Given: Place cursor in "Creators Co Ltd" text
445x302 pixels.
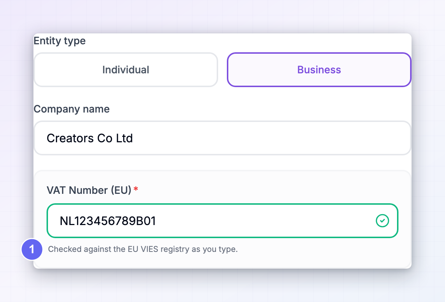Looking at the screenshot, I should tap(90, 138).
